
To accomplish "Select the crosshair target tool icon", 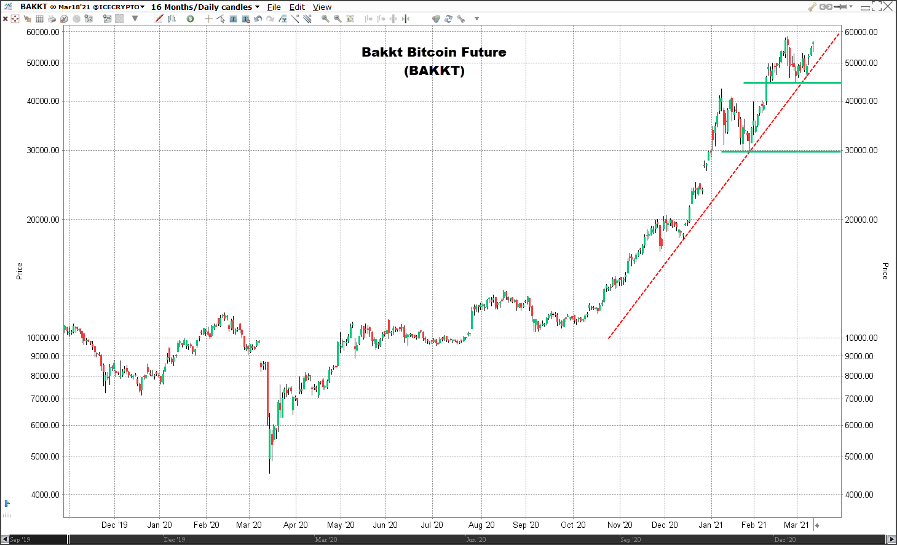I will [15, 18].
